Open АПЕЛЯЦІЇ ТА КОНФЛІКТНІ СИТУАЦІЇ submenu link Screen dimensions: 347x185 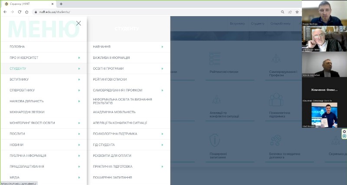tap(120, 123)
